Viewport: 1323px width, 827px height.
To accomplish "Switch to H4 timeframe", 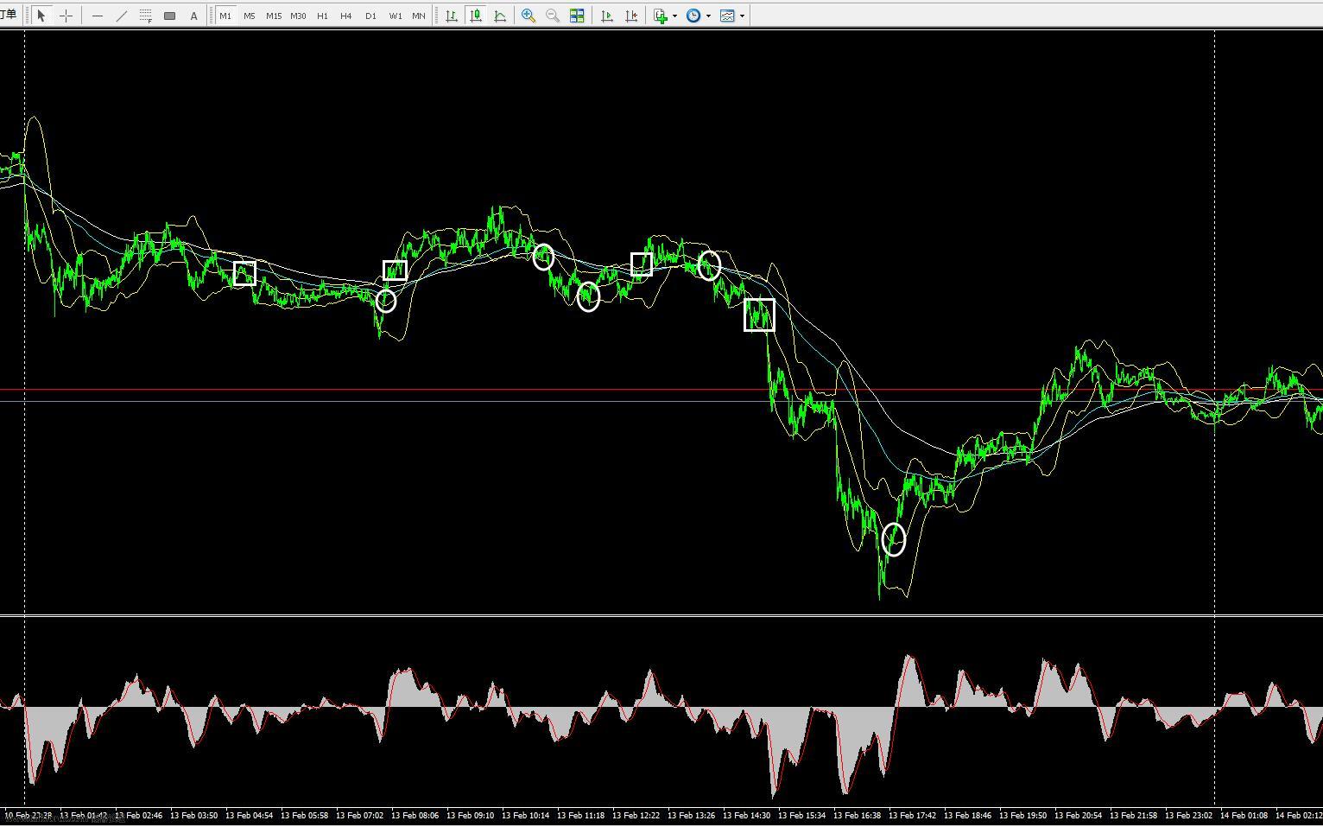I will (x=346, y=16).
